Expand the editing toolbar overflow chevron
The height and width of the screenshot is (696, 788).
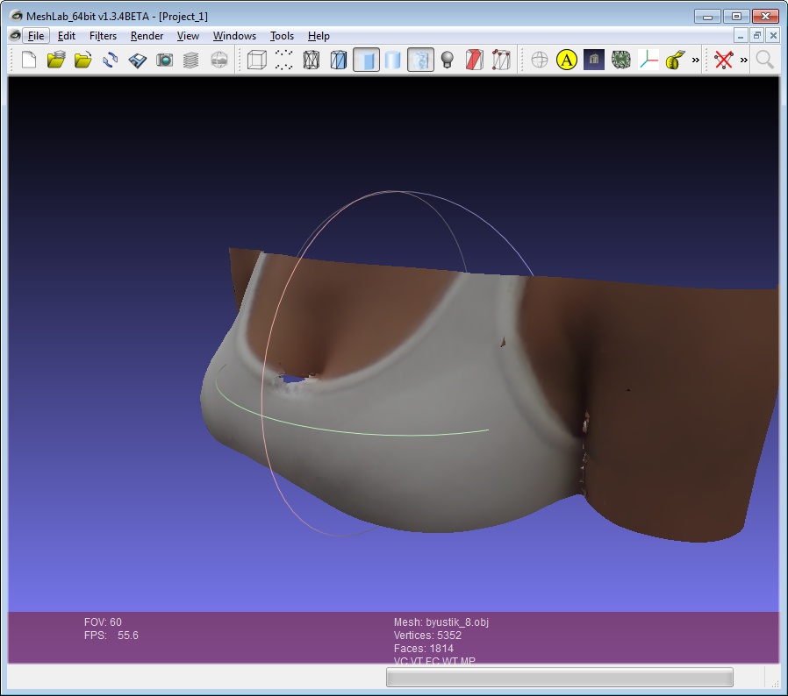(x=696, y=60)
